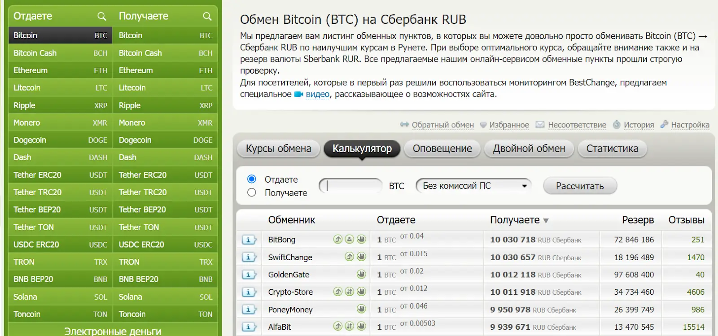Click AlfaBit's hand manual-mode icon
Image resolution: width=718 pixels, height=336 pixels.
[x=361, y=326]
